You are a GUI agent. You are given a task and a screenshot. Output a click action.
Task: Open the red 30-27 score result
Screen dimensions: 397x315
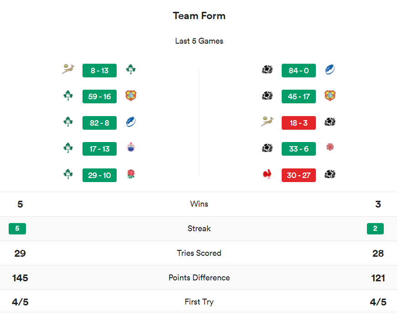point(299,175)
